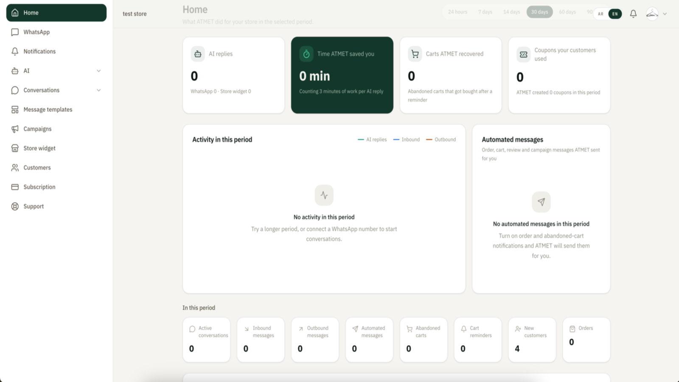
Task: Click the Orders bag icon
Action: 572,329
